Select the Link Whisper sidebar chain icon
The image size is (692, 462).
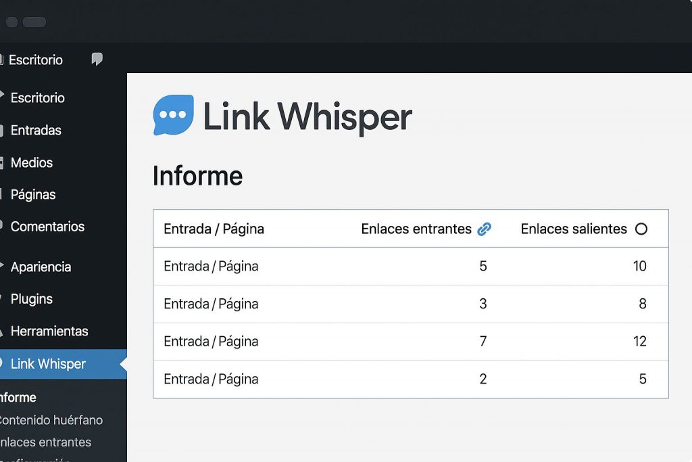point(3,363)
